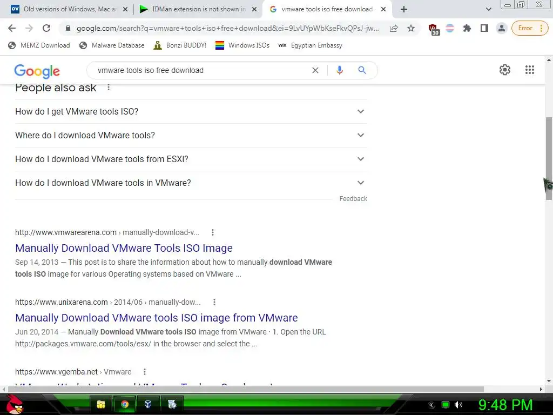Open more options for unixarena.com result

point(214,302)
